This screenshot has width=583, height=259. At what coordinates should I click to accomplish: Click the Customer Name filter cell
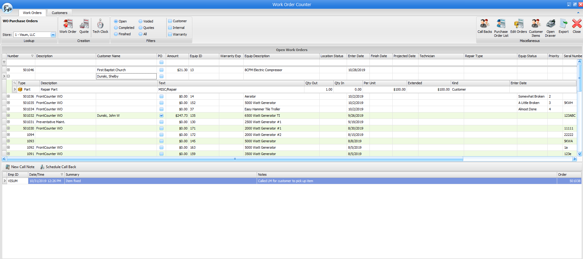click(x=126, y=62)
